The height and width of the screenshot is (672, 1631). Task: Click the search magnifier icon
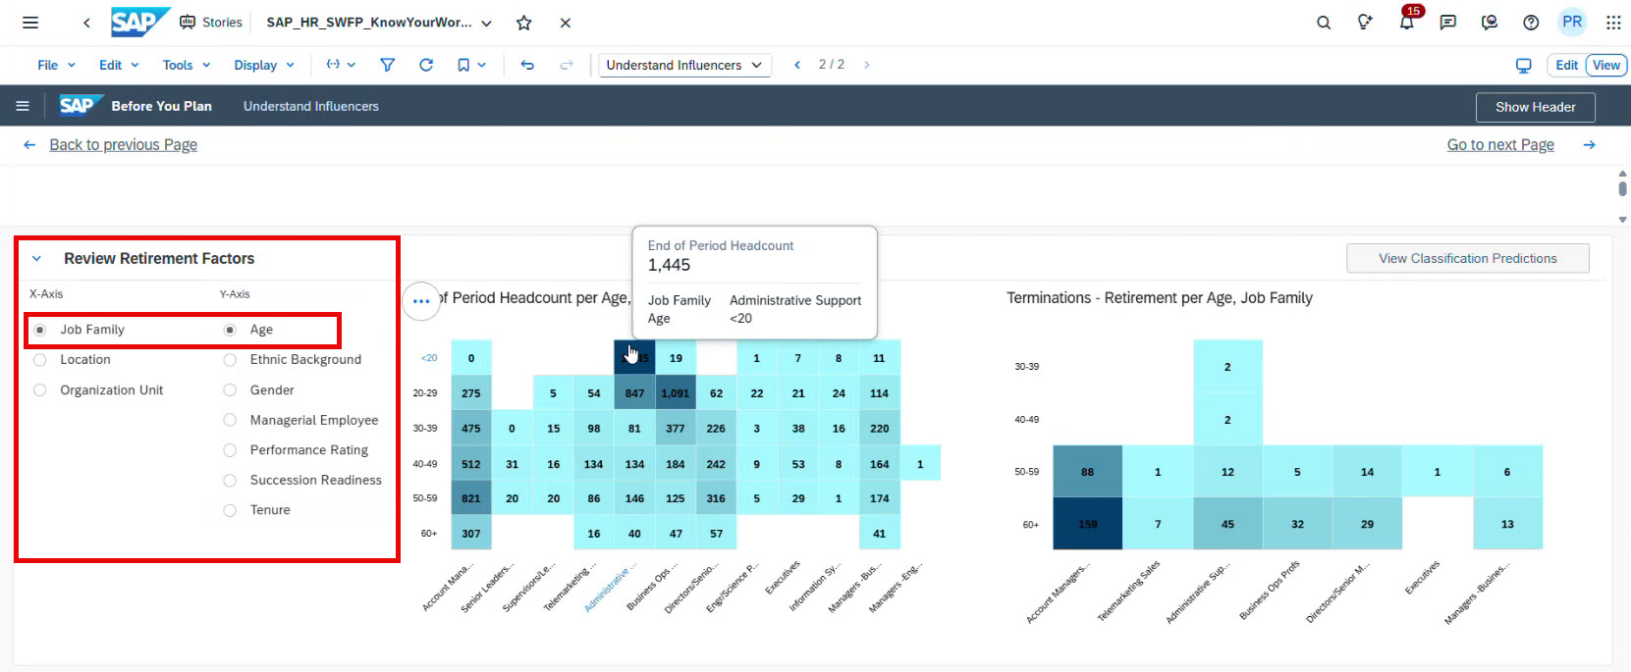(x=1324, y=23)
